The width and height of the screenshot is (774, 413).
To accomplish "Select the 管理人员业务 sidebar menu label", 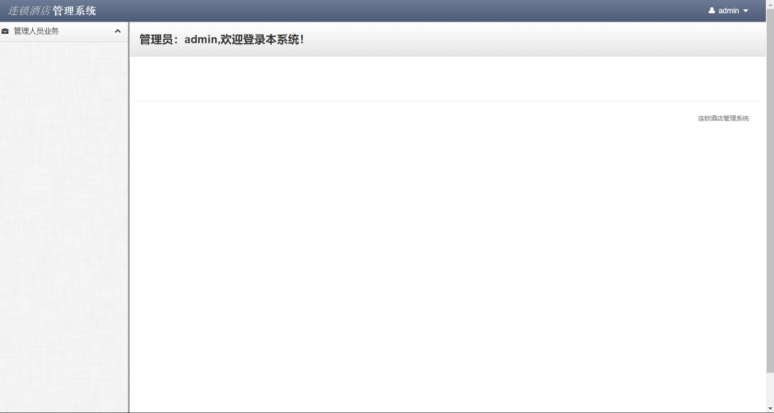I will click(36, 31).
